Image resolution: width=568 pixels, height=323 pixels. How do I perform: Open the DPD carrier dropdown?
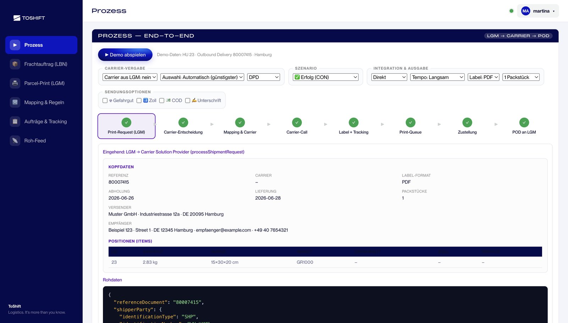tap(264, 77)
